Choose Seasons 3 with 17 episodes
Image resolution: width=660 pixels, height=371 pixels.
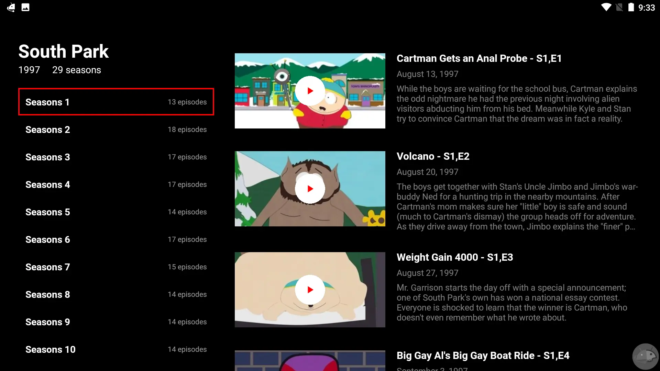coord(116,157)
